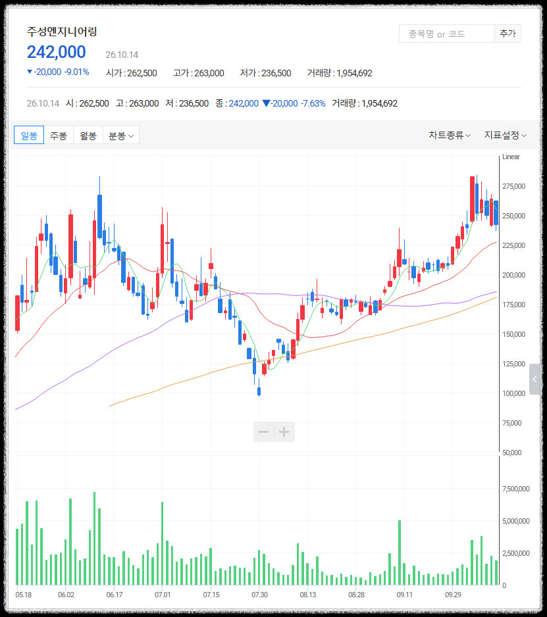Expand the side panel arrow handle
547x617 pixels.
tap(534, 379)
